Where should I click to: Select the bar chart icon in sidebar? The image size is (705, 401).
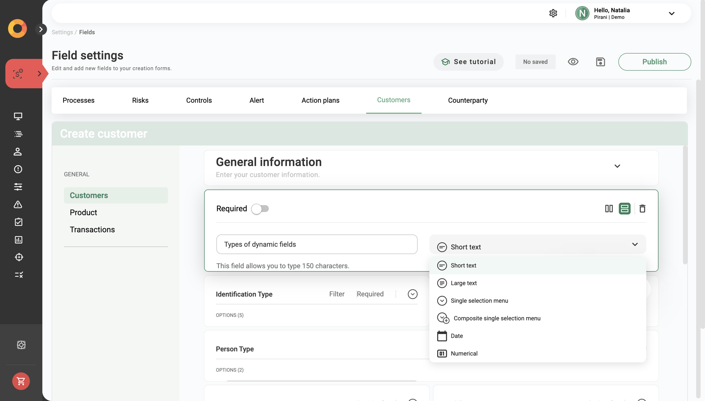[x=18, y=240]
